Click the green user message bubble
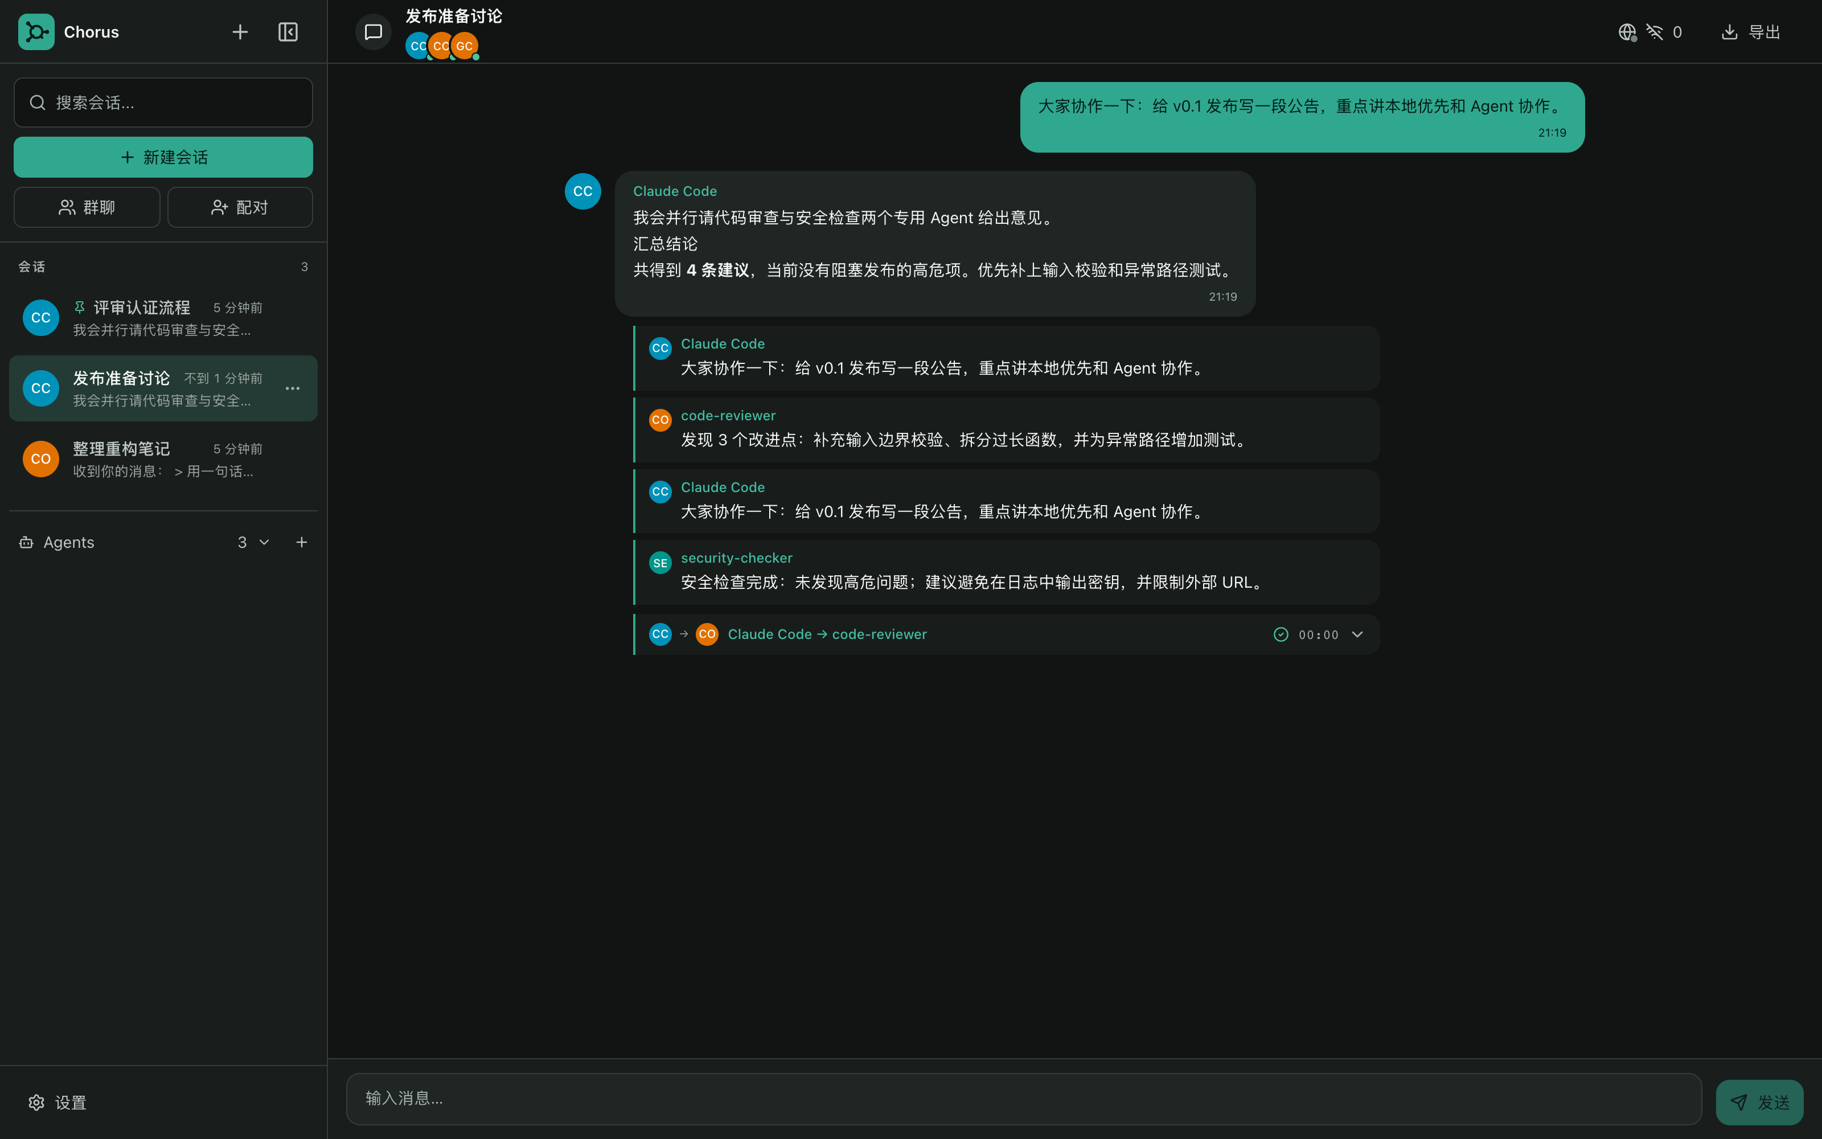The width and height of the screenshot is (1822, 1139). click(1302, 117)
